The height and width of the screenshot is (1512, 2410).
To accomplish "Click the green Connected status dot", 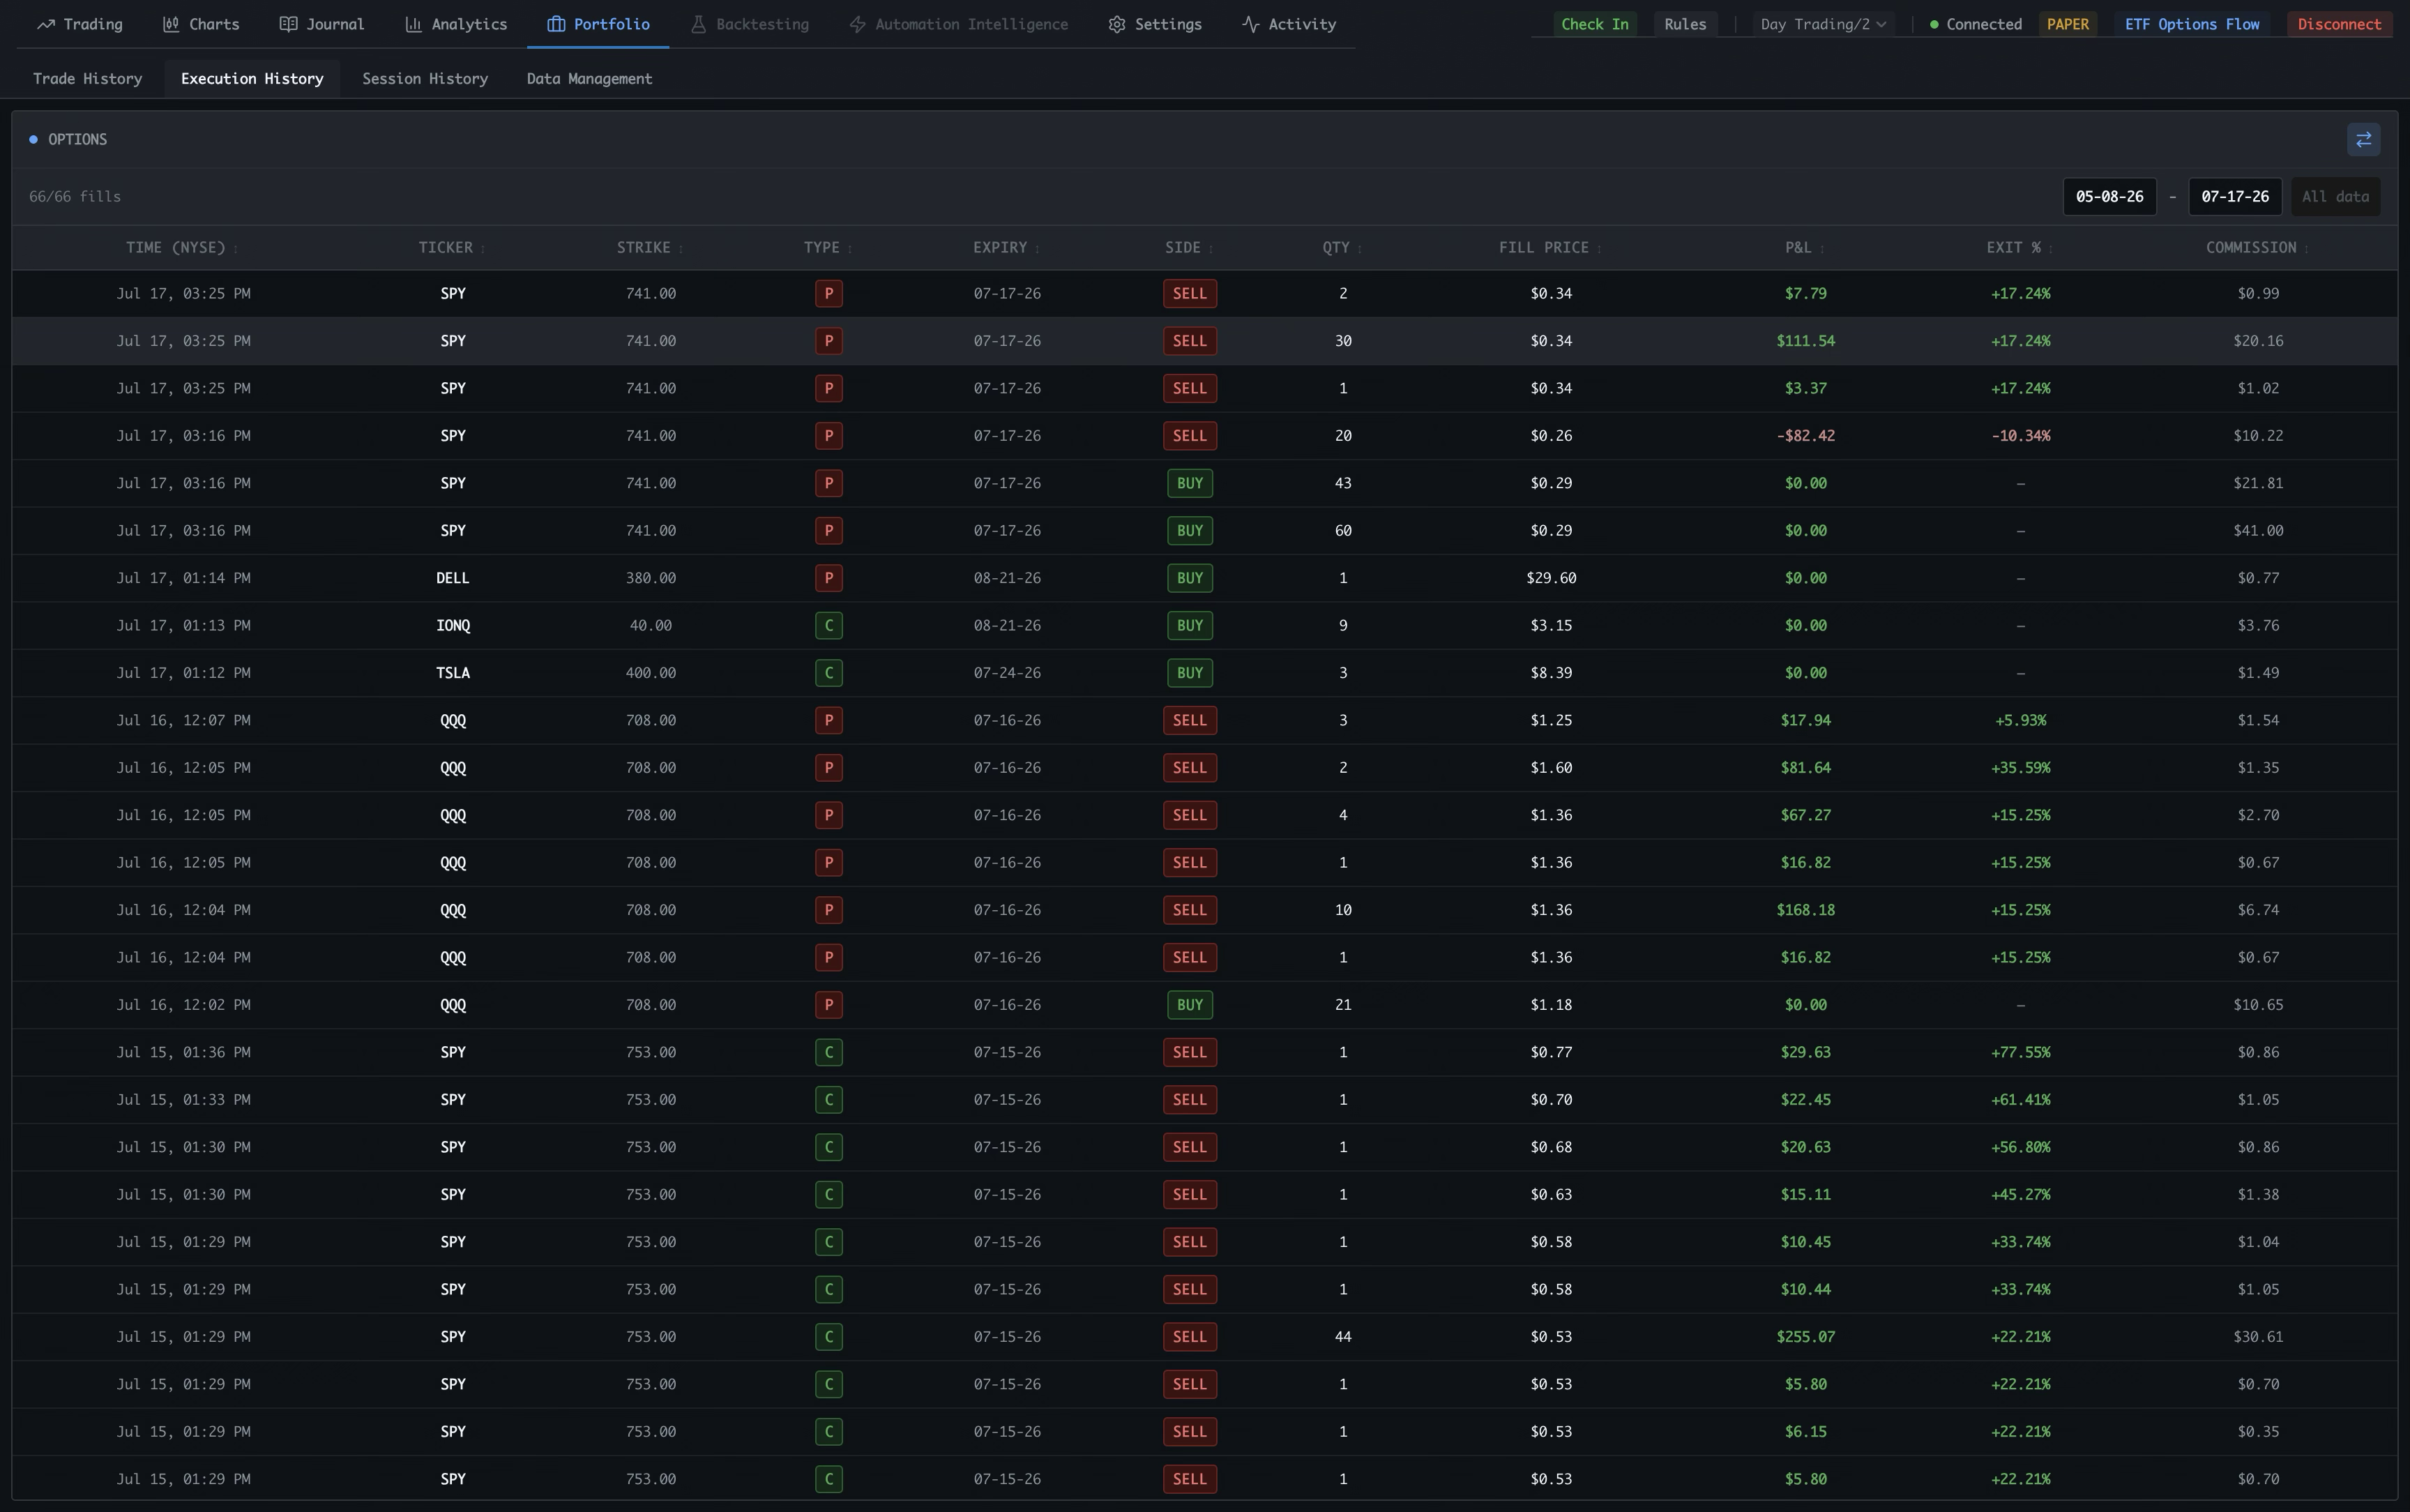I will click(x=1934, y=24).
